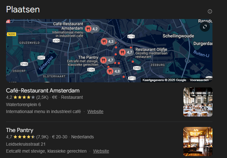Click the (2,5K) review count
The image size is (227, 158).
42,97
